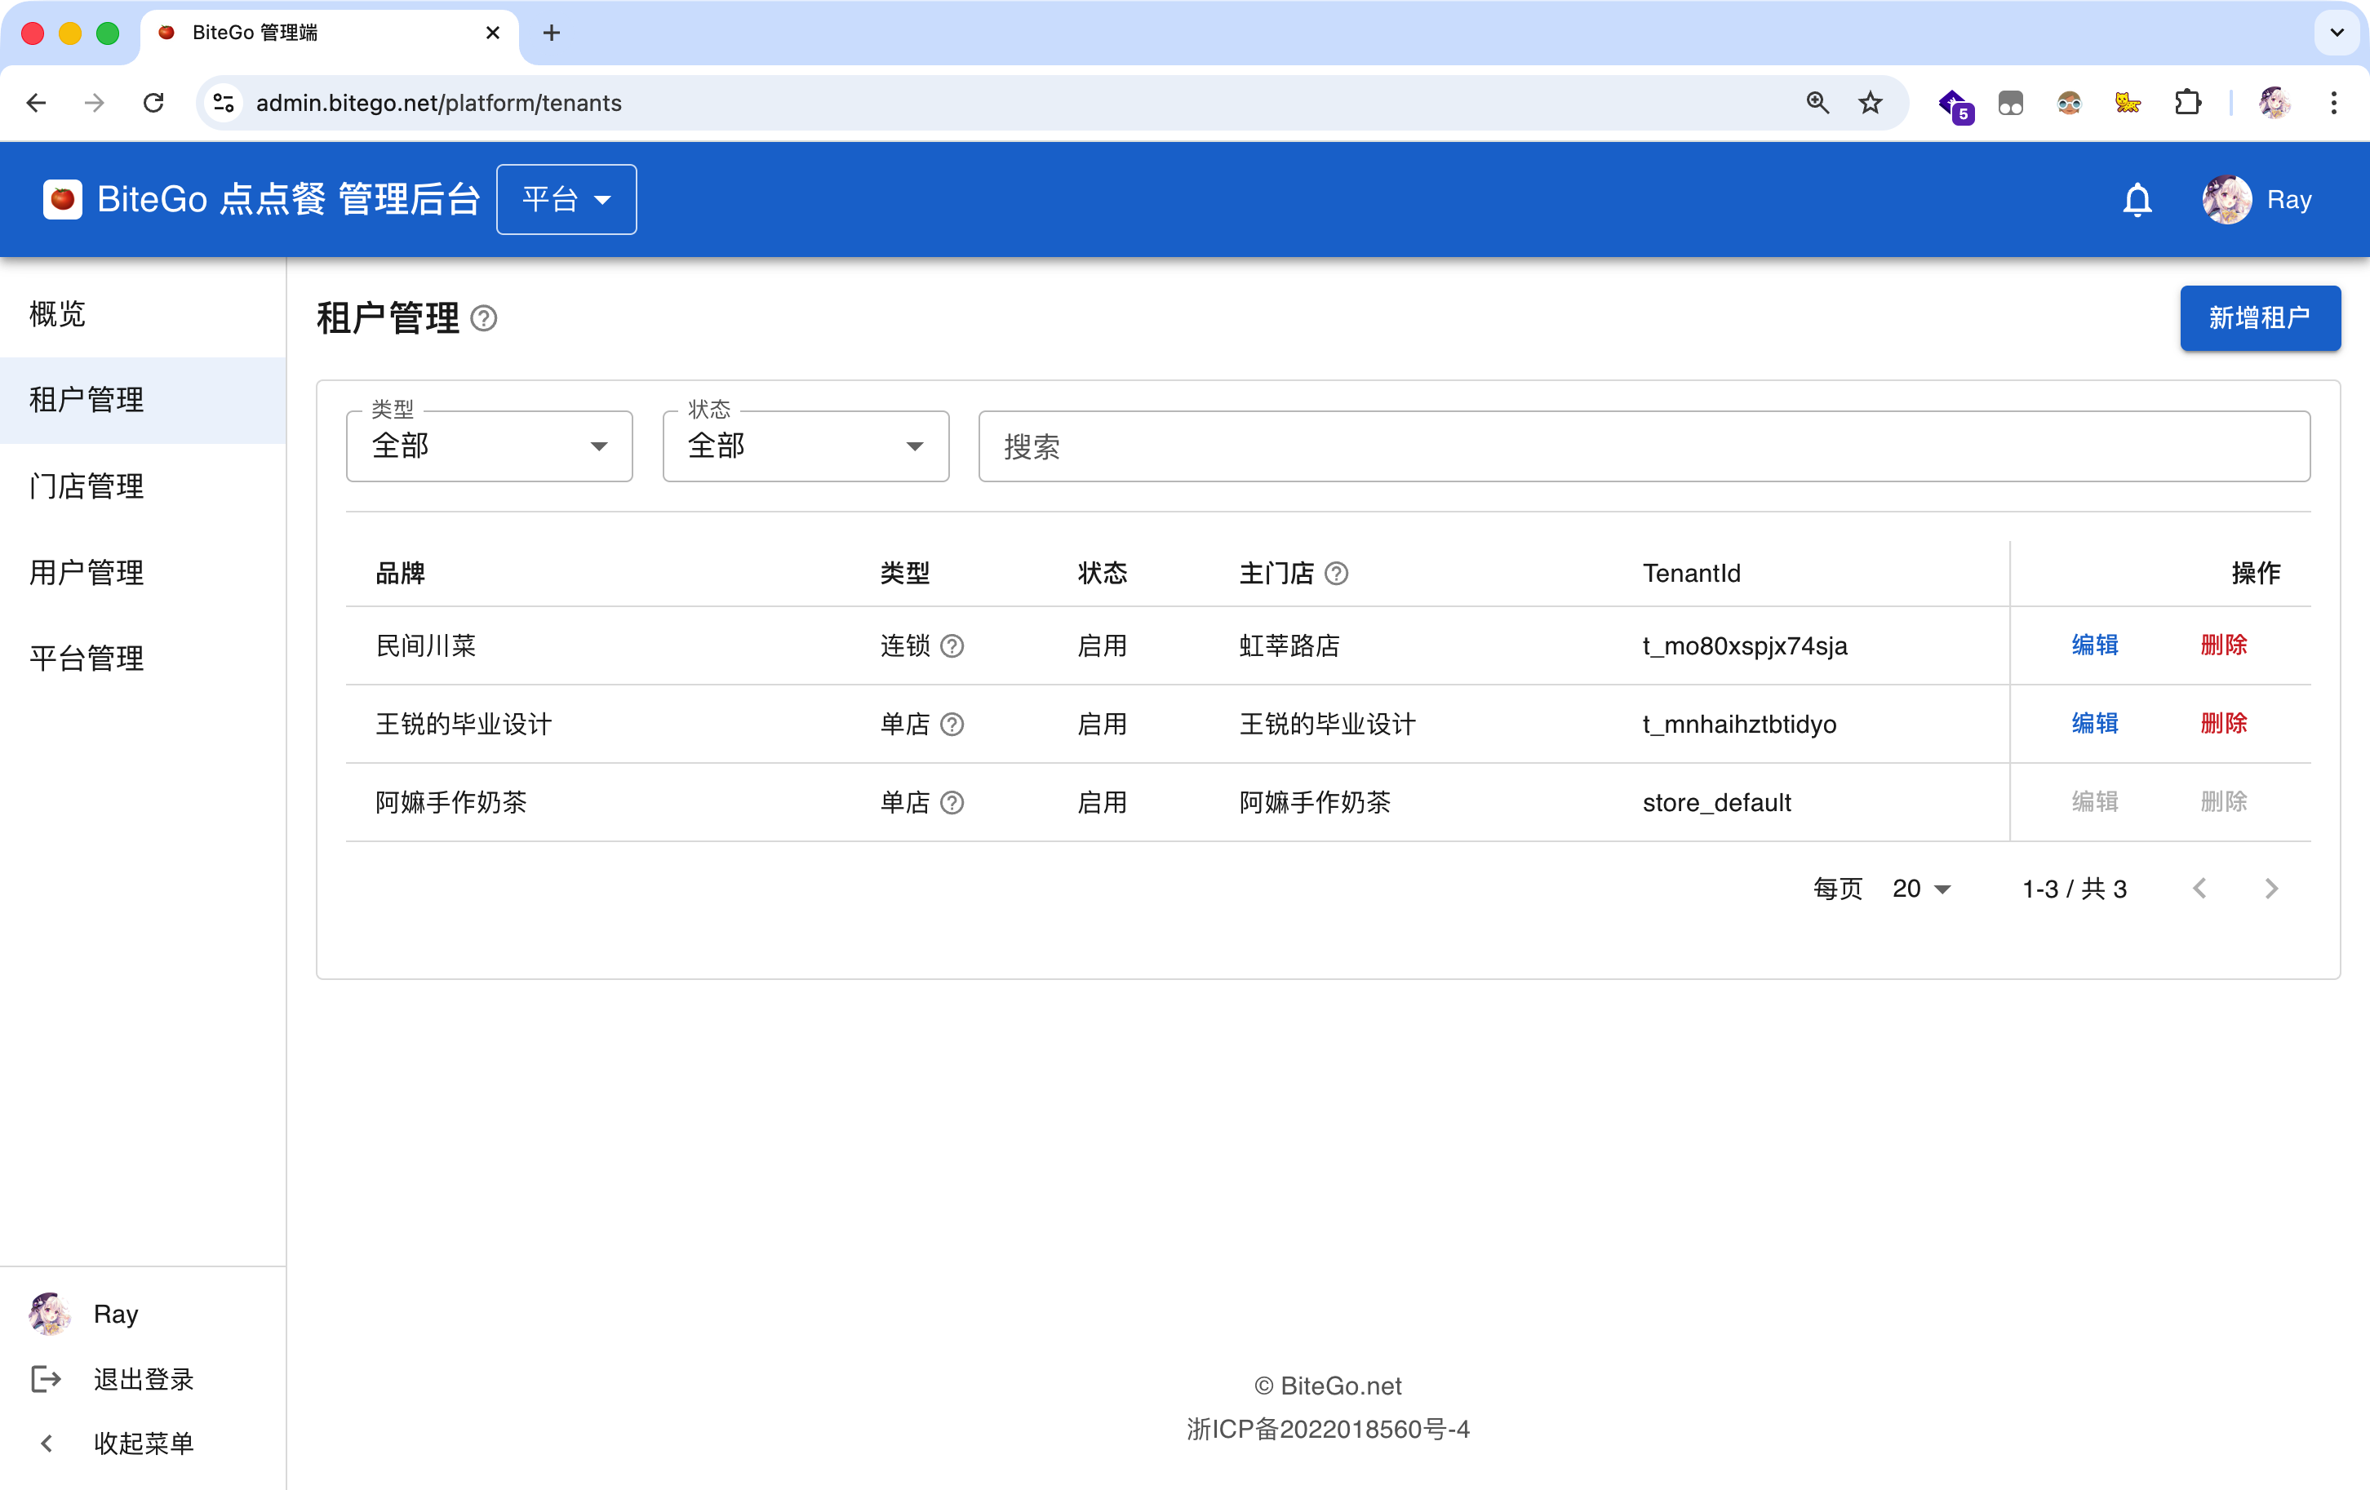Viewport: 2370px width, 1490px height.
Task: Click the logout icon in sidebar
Action: pos(47,1379)
